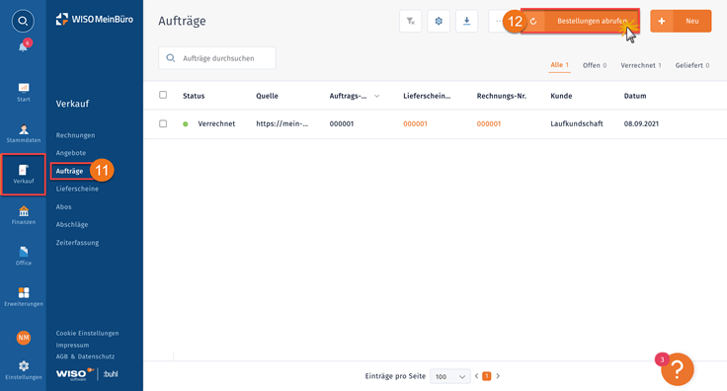Sort by Auftrags-Nr. column chevron
The image size is (727, 391).
pyautogui.click(x=377, y=96)
